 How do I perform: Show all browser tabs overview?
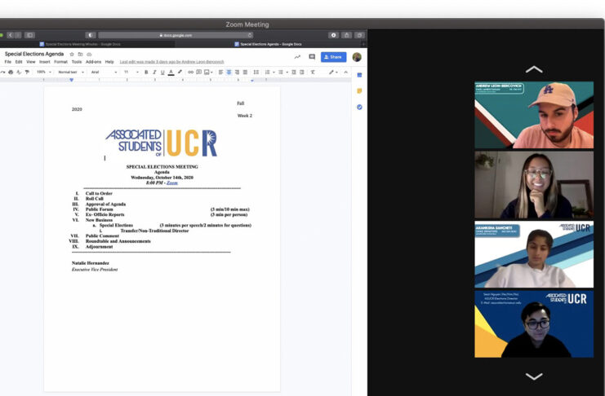click(359, 35)
